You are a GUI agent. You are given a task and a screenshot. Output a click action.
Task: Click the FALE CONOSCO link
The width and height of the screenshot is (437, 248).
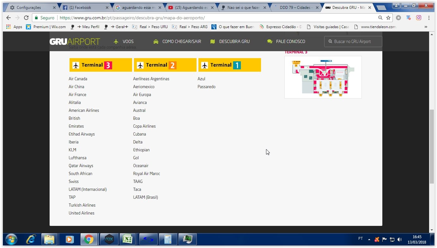click(x=286, y=41)
